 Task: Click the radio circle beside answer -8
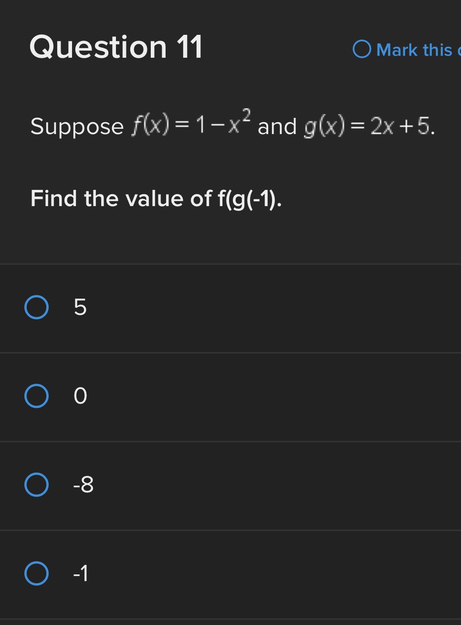(36, 485)
